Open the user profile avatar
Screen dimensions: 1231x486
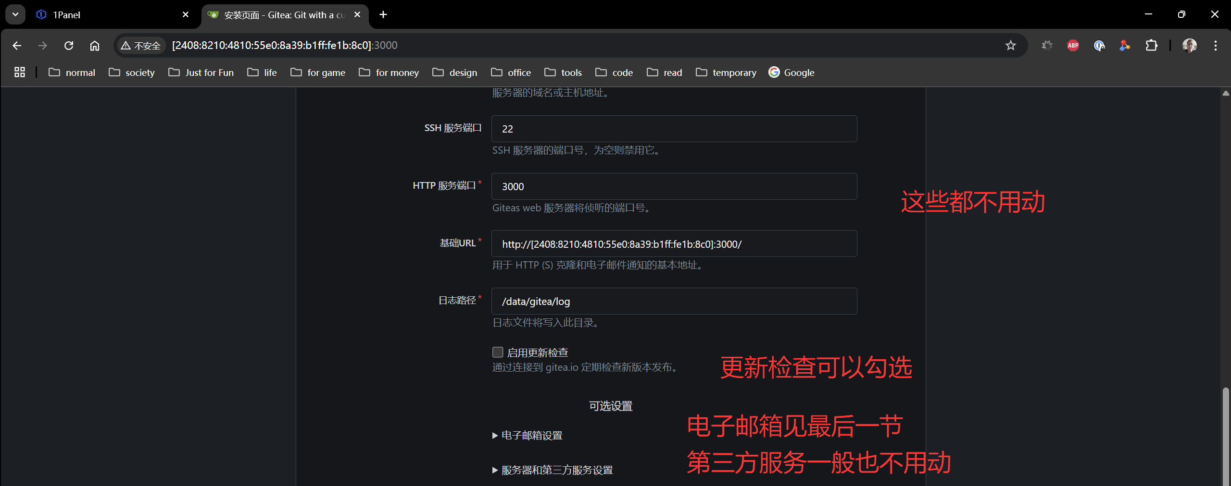pos(1189,46)
